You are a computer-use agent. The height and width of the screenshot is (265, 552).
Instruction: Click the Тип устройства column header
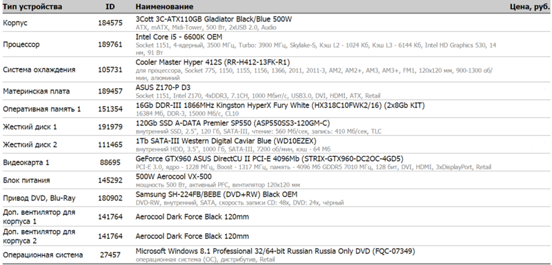(x=32, y=6)
